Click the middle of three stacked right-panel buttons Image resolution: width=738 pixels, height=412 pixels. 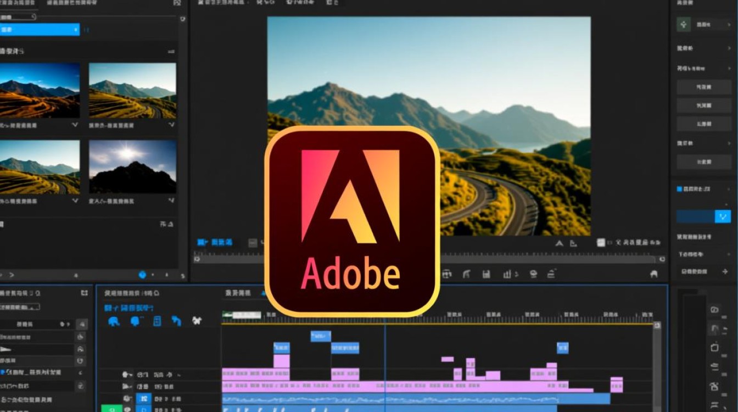click(703, 105)
